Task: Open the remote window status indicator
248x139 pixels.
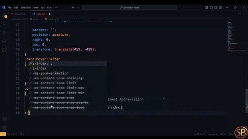Action: pos(3,134)
